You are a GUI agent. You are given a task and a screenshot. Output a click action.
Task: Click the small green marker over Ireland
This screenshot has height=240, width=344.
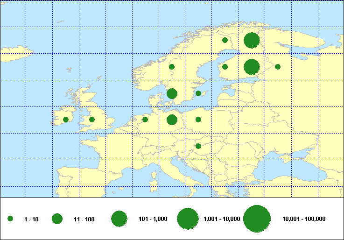pos(66,120)
